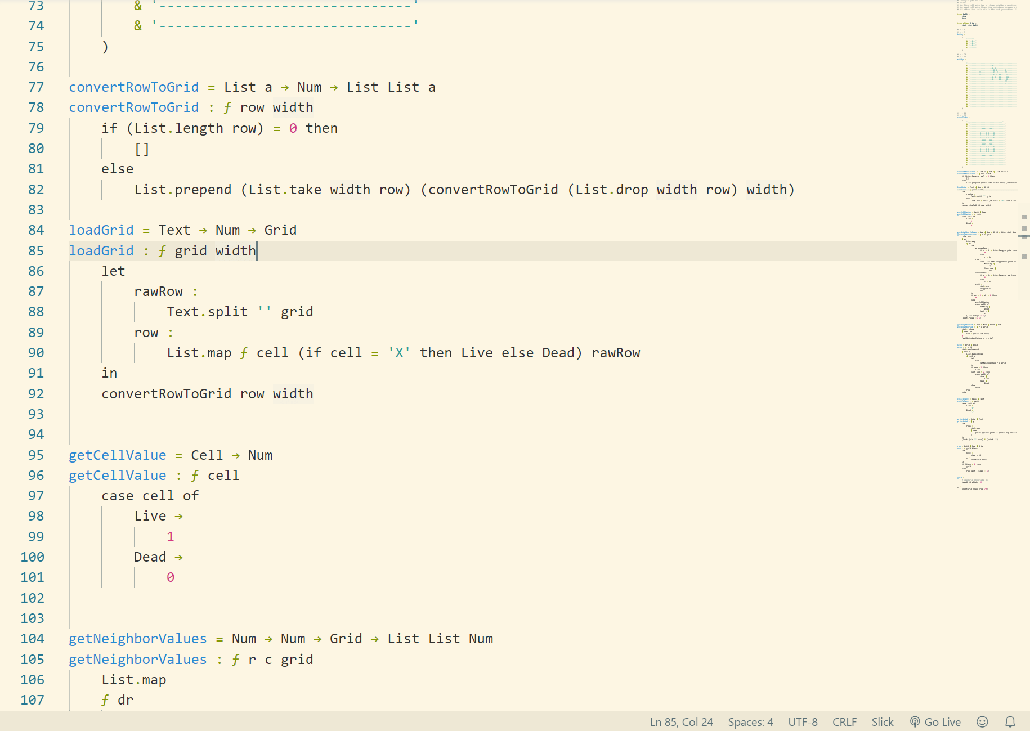
Task: Click 'case cell of' on line 97
Action: point(150,496)
